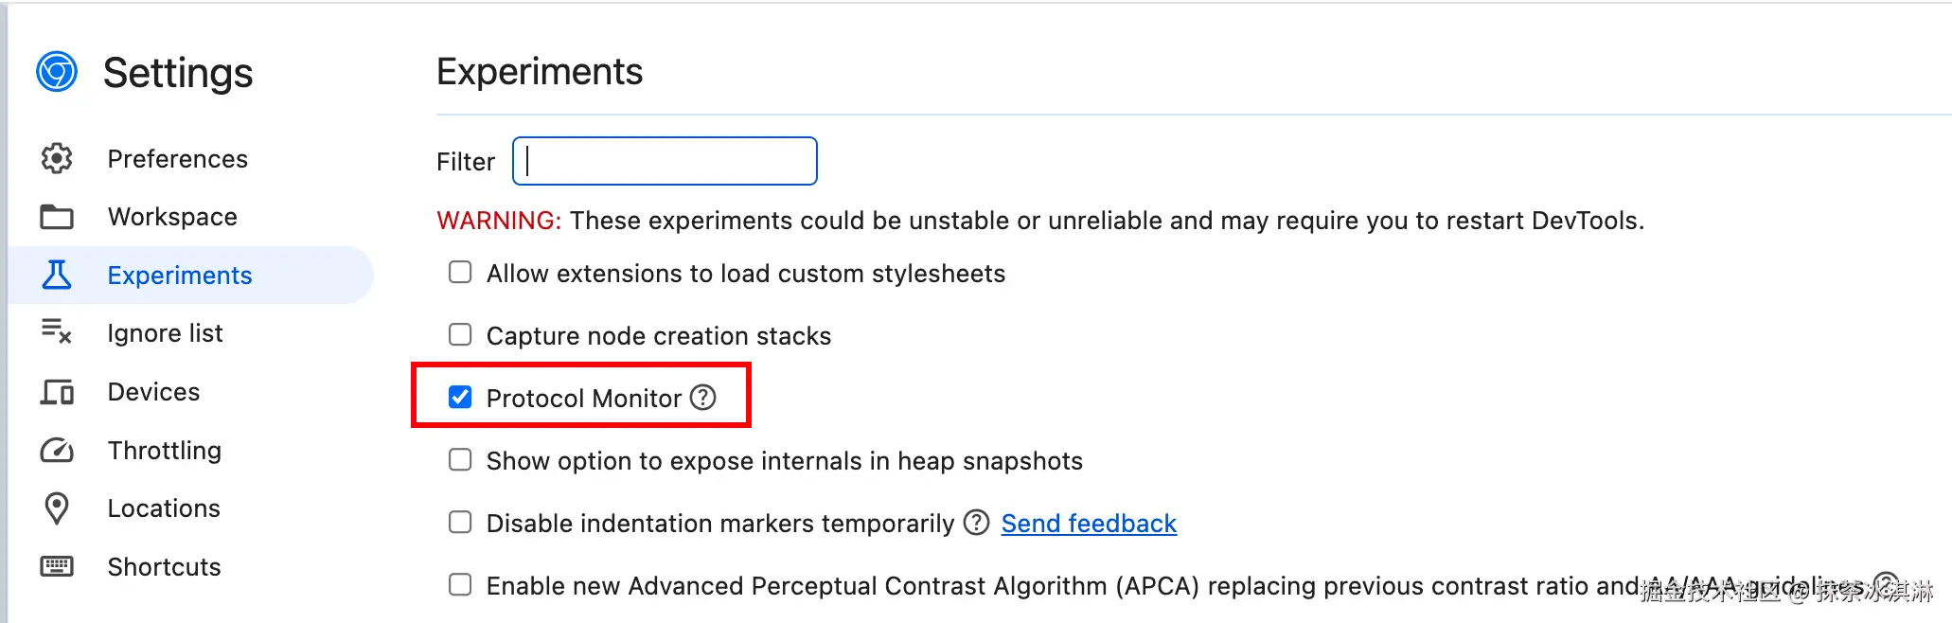Viewport: 1952px width, 623px height.
Task: Click the Preferences gear icon
Action: tap(57, 158)
